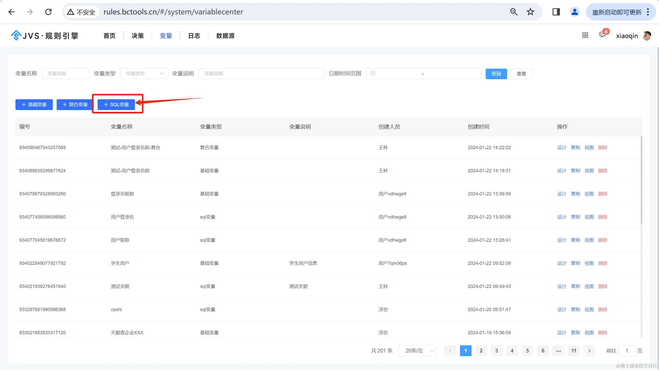Image resolution: width=659 pixels, height=370 pixels.
Task: Click the JVS rules engine logo
Action: [45, 35]
